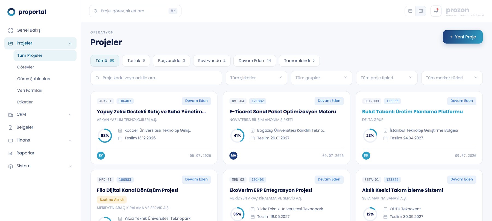Click the EY user avatar
Image resolution: width=492 pixels, height=221 pixels.
pyautogui.click(x=101, y=156)
